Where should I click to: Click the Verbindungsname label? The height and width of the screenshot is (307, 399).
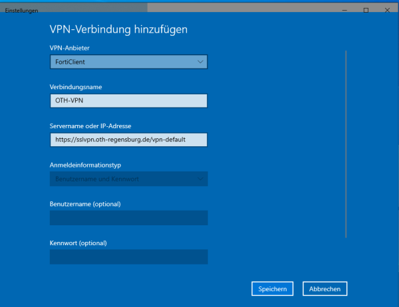(x=76, y=87)
